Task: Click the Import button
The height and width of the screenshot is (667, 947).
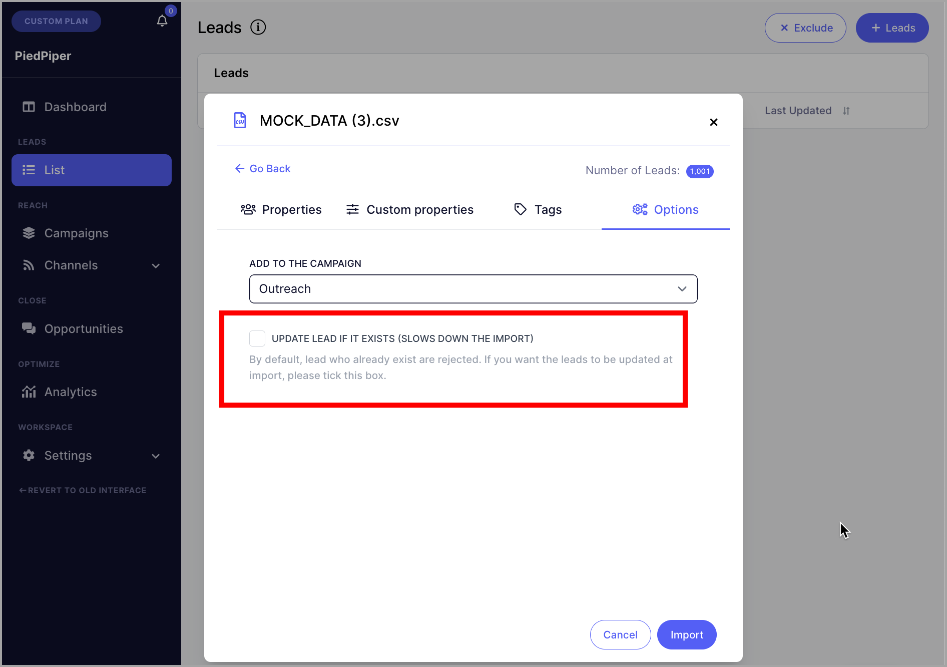Action: (687, 635)
